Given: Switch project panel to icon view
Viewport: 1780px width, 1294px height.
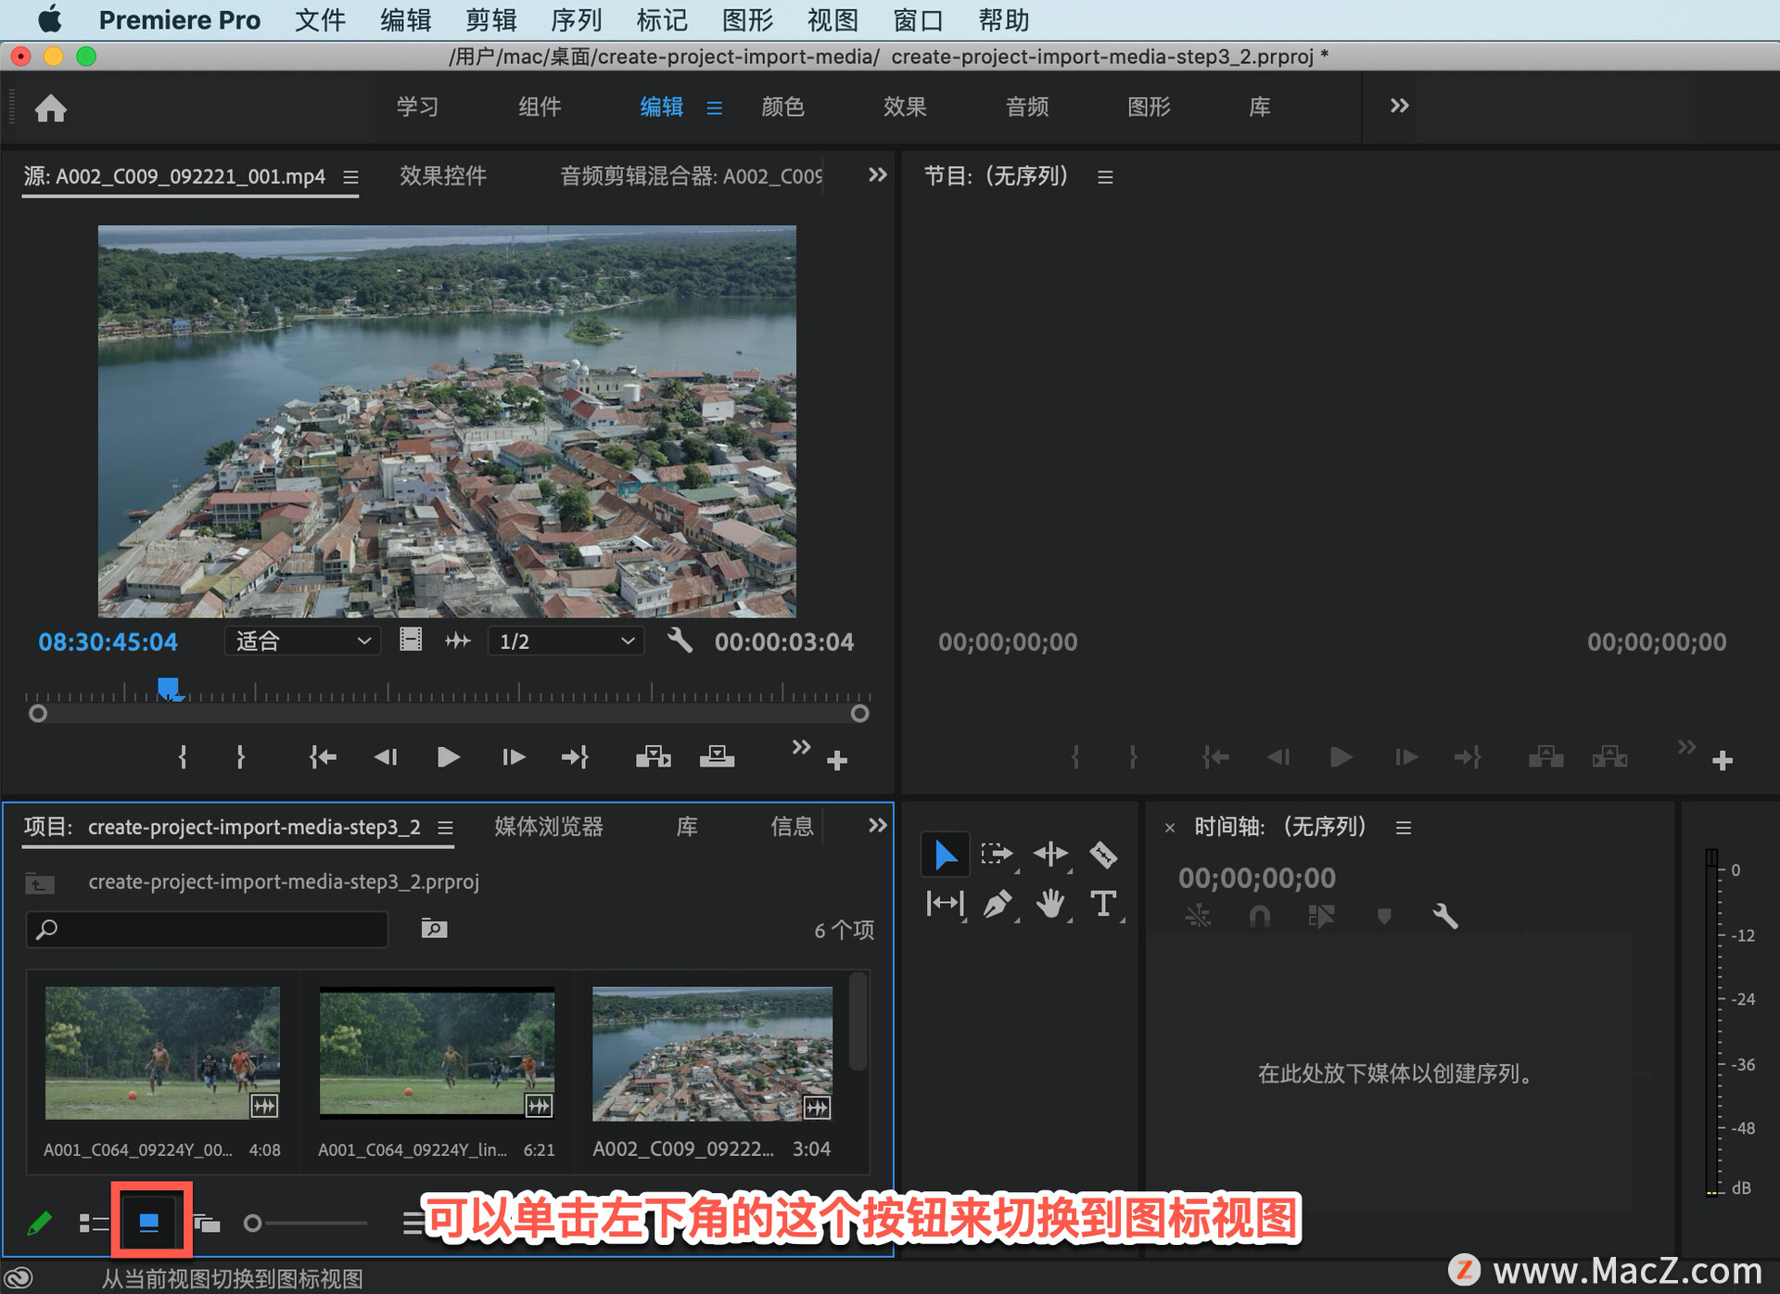Looking at the screenshot, I should pos(149,1223).
